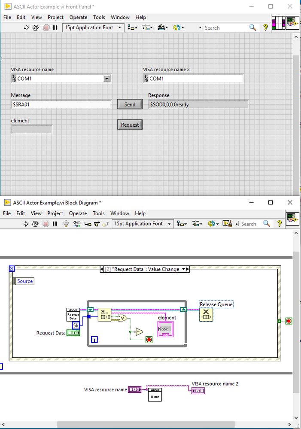
Task: Open Align Objects menu in the Block Diagram
Action: pos(182,224)
